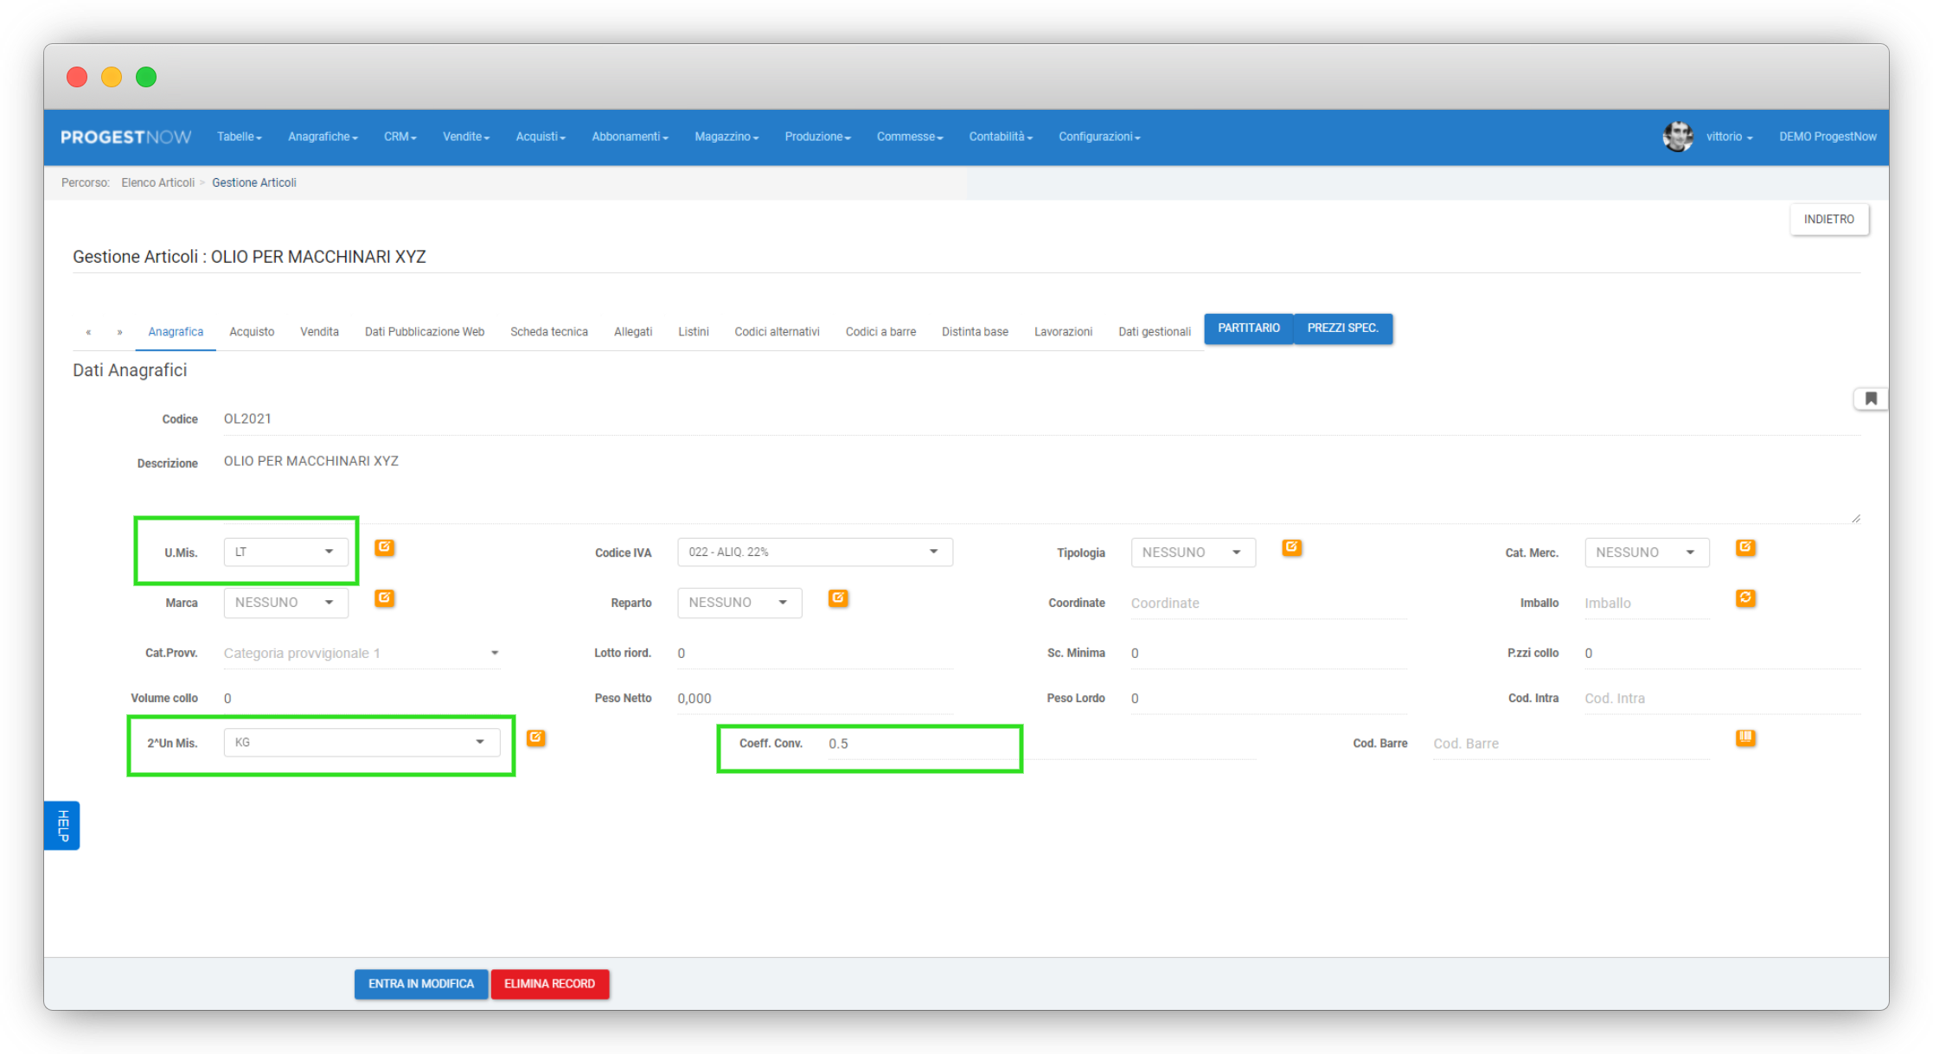Open the blue HELP side tab
The height and width of the screenshot is (1054, 1933).
pyautogui.click(x=62, y=826)
